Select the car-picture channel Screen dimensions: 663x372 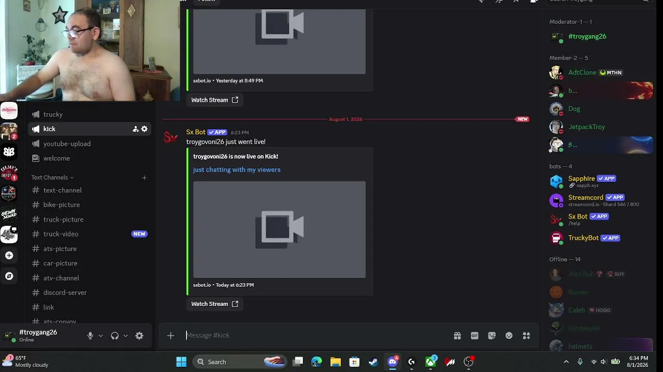[x=90, y=263]
